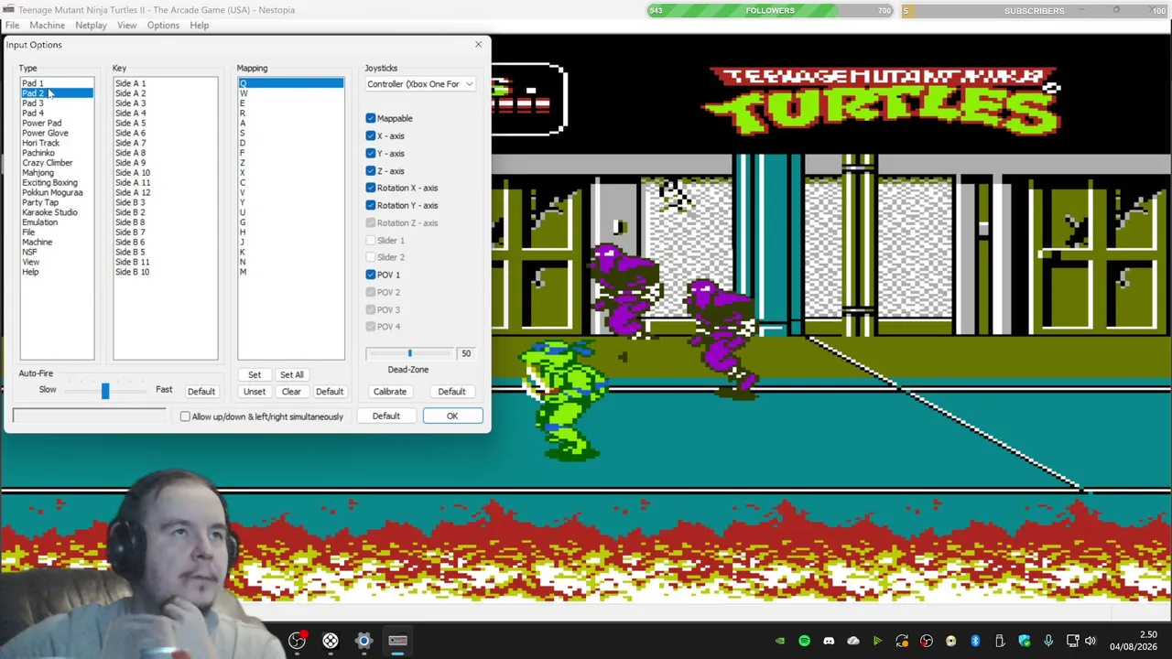Viewport: 1172px width, 659px height.
Task: Click Default beside the Auto-Fire slider
Action: pos(201,392)
